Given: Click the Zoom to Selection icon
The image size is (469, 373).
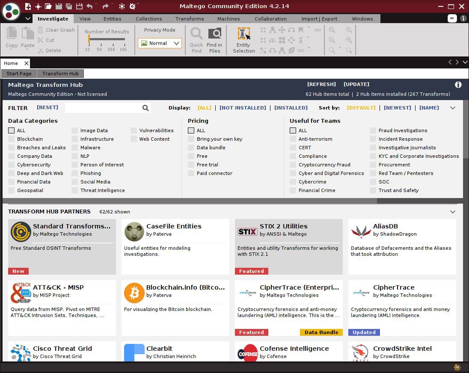Looking at the screenshot, I should (x=349, y=50).
